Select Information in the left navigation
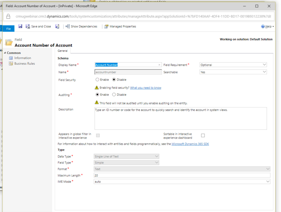281x212 pixels. click(x=22, y=58)
